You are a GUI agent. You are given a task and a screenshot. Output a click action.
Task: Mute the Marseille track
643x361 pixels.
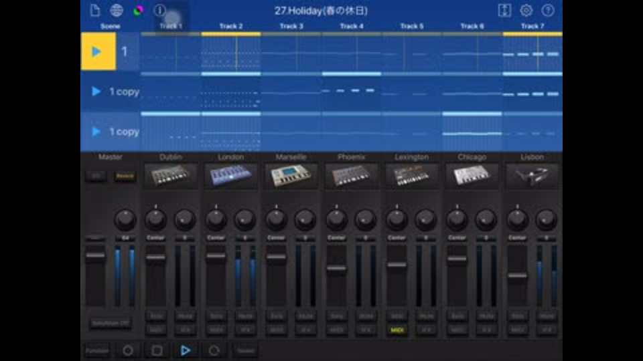coord(305,316)
